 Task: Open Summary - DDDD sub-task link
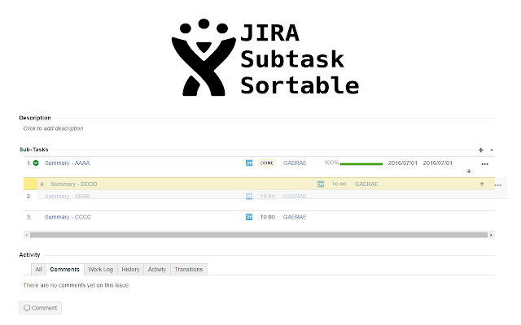pyautogui.click(x=74, y=184)
